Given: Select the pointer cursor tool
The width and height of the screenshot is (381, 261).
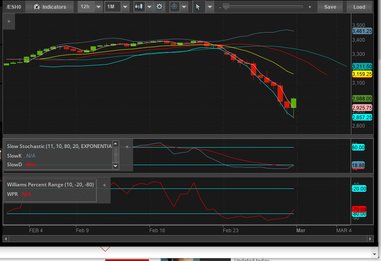Looking at the screenshot, I should pyautogui.click(x=198, y=7).
